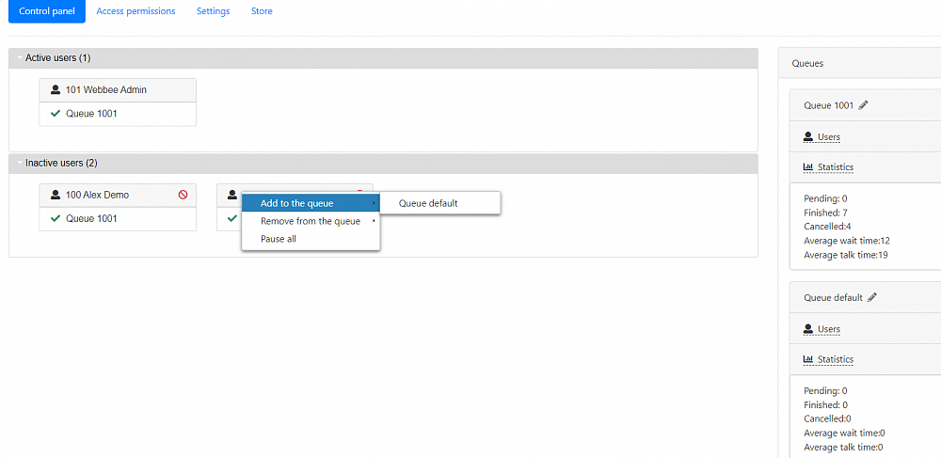Switch to the Settings tab
Screen dimensions: 941x458
[x=213, y=11]
